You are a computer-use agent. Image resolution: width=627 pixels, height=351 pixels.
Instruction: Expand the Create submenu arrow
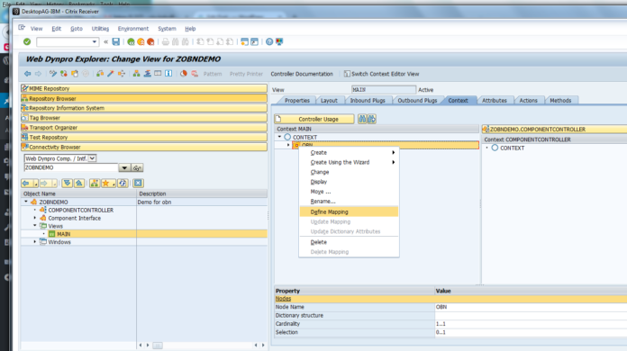point(394,152)
